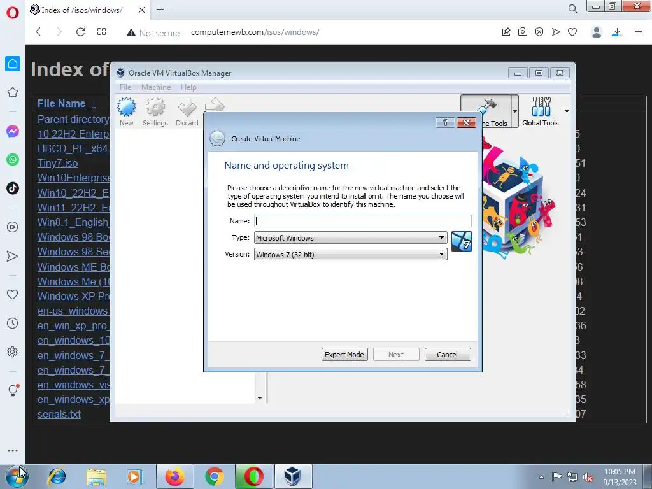Click the Not secure warning indicator
Viewport: 652px width, 489px height.
153,33
